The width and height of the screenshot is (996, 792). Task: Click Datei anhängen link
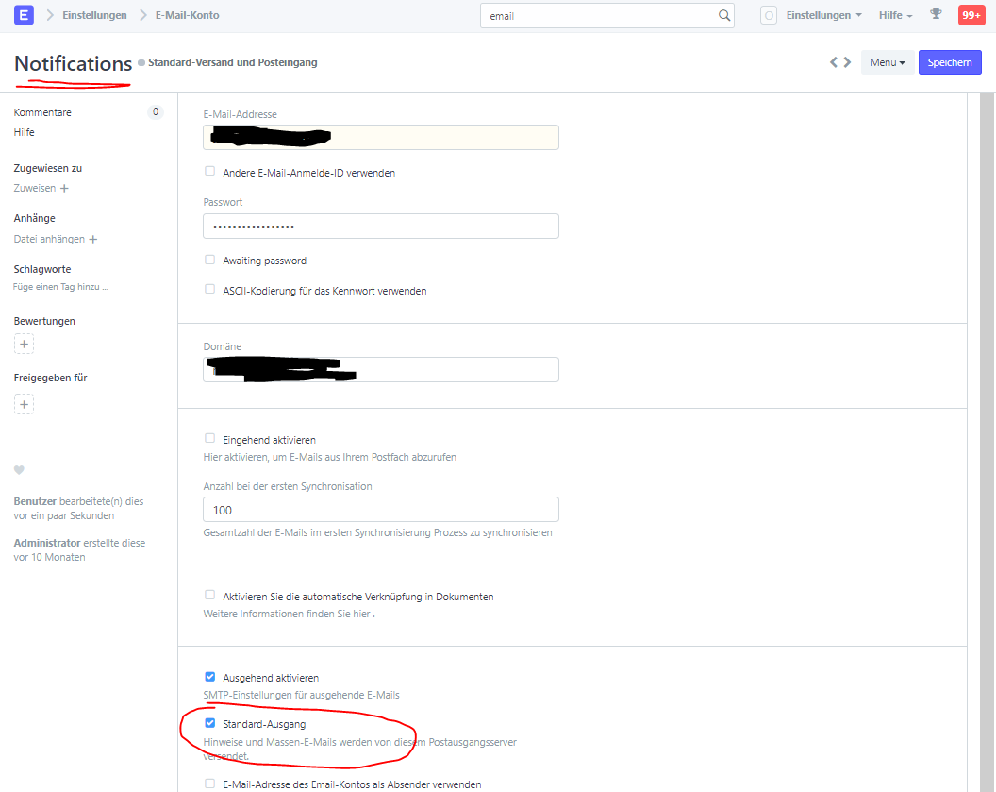49,239
